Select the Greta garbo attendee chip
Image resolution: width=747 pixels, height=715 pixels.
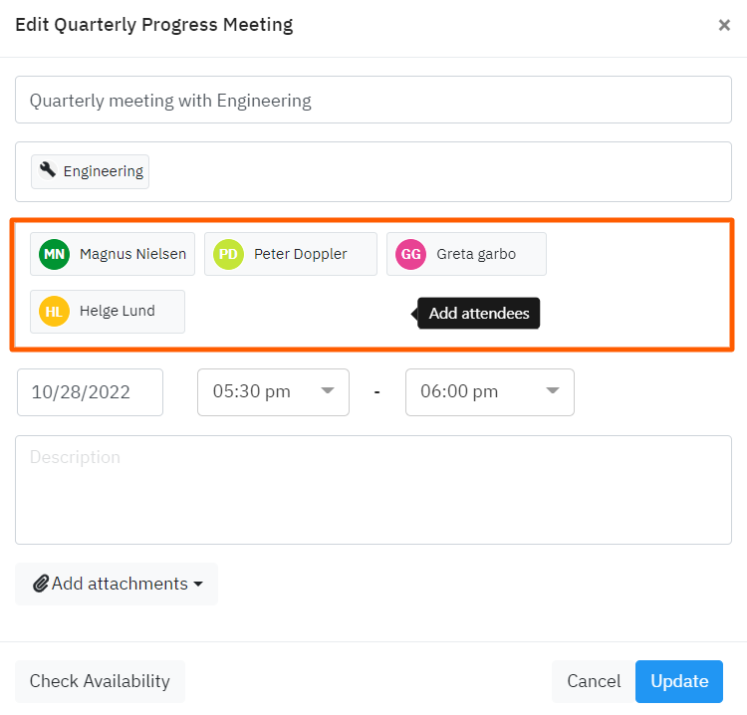(x=476, y=254)
